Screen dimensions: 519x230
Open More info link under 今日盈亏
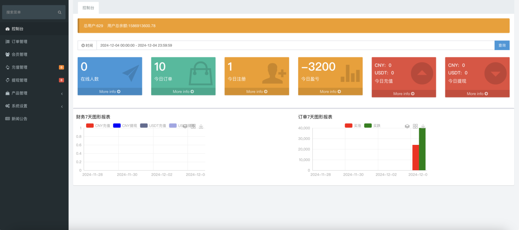330,92
